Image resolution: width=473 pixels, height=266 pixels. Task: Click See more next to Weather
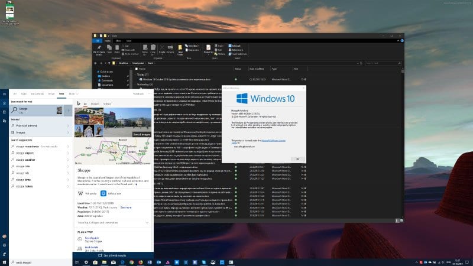[x=126, y=207]
